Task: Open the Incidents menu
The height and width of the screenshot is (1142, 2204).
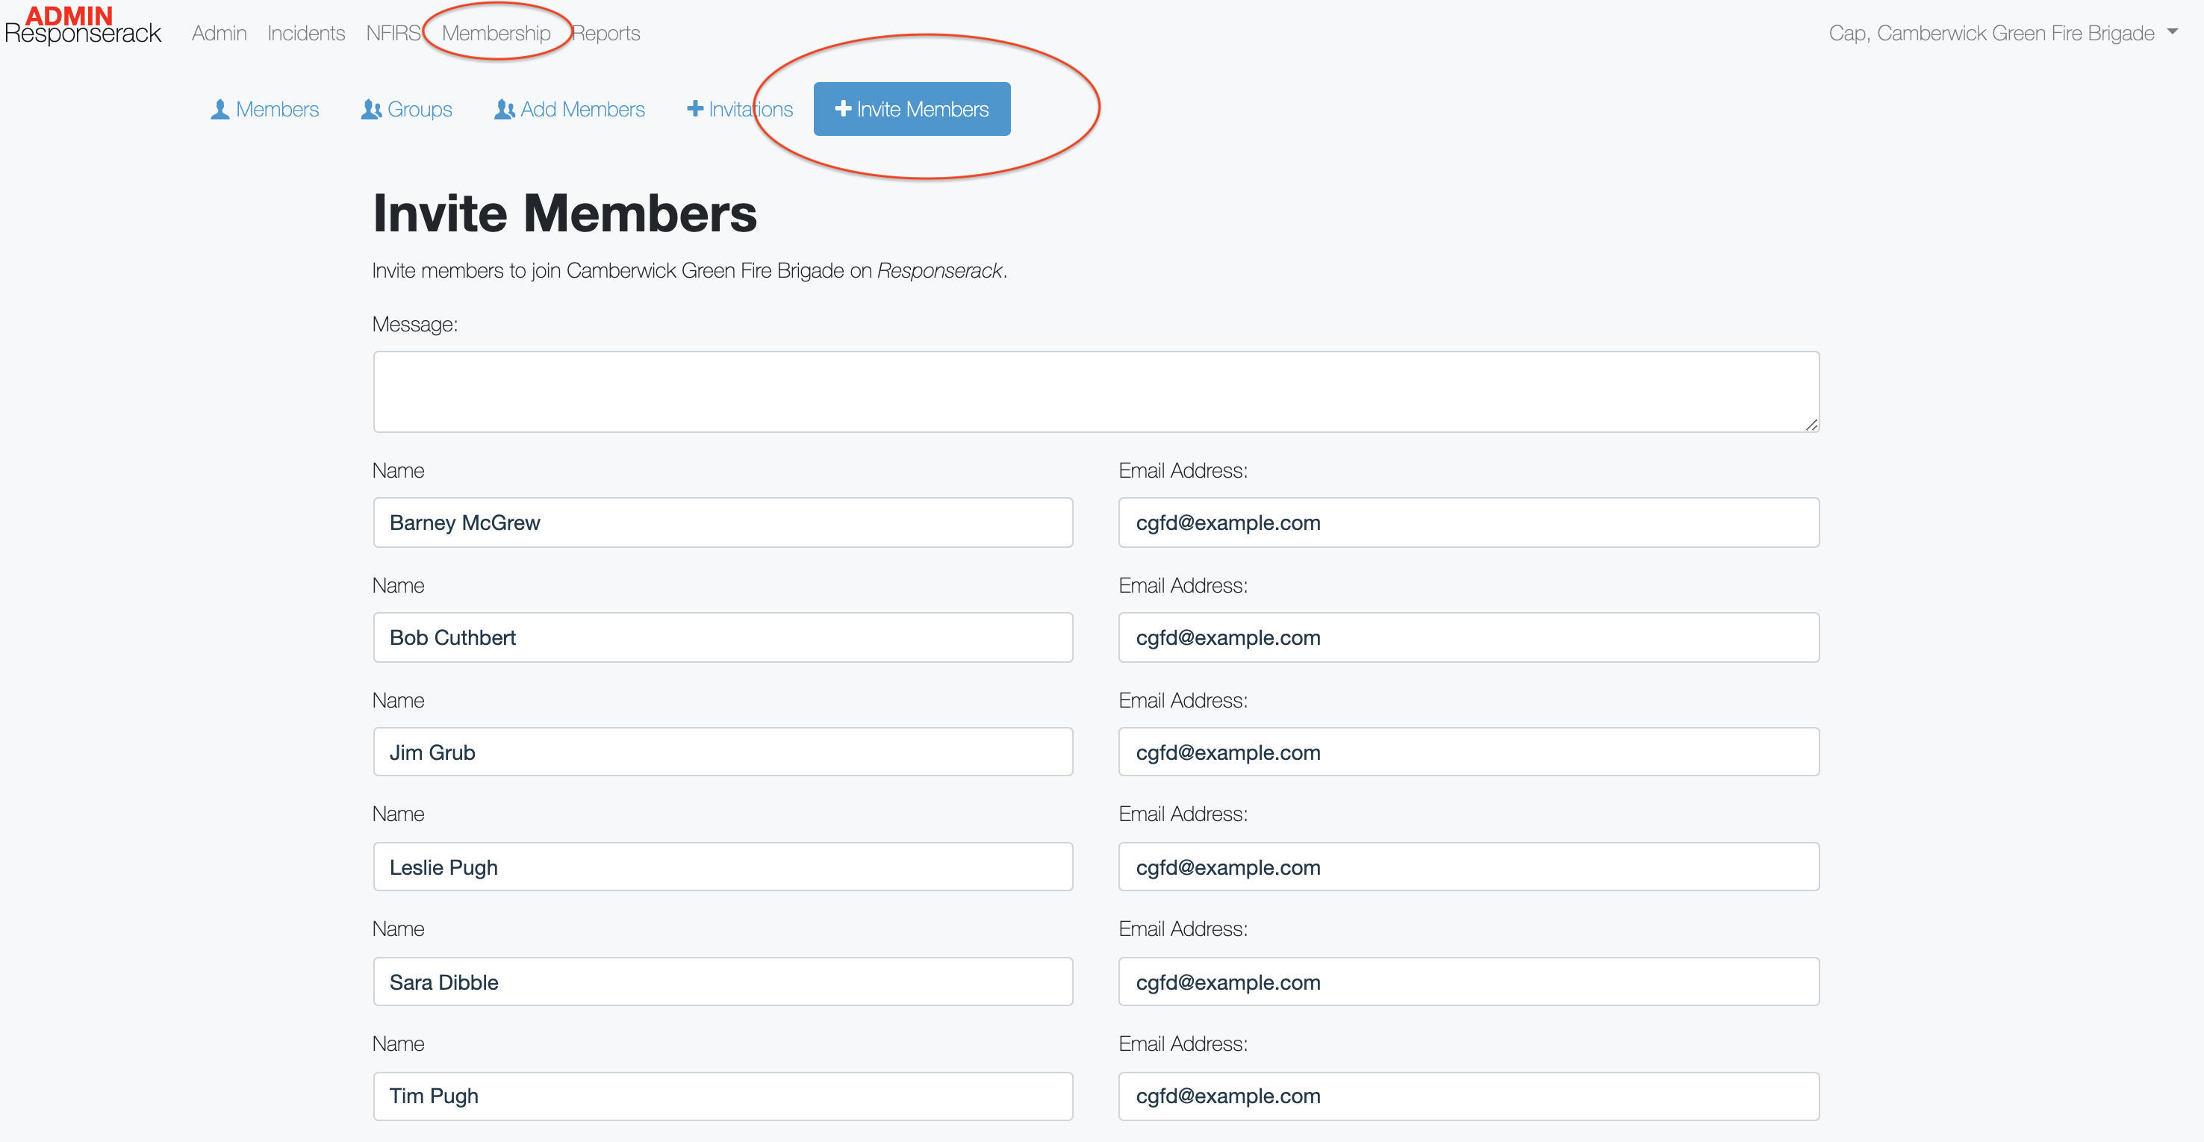Action: [x=305, y=34]
